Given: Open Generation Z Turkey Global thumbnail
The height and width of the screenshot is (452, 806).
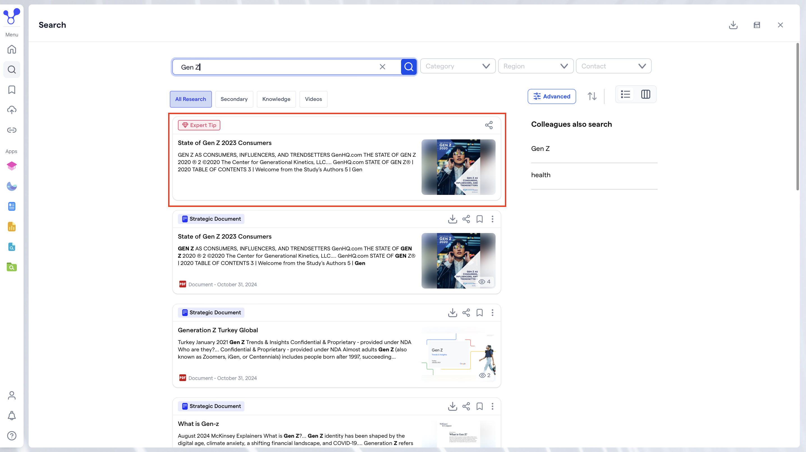Looking at the screenshot, I should (458, 354).
